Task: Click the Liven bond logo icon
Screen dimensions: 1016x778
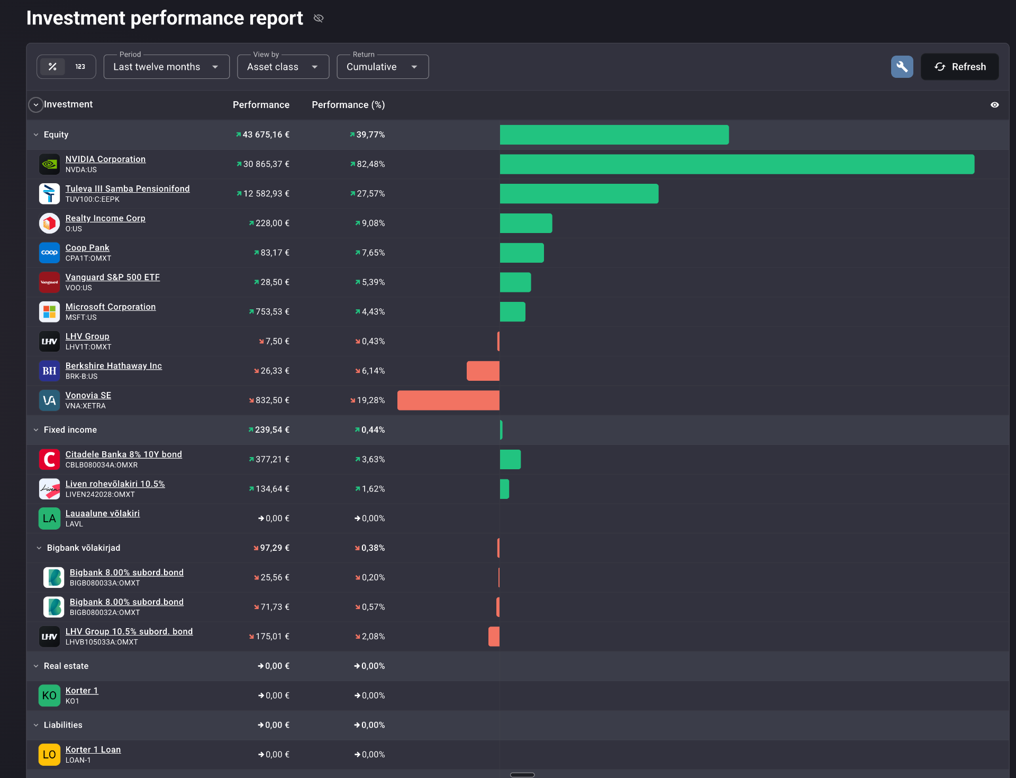Action: coord(49,489)
